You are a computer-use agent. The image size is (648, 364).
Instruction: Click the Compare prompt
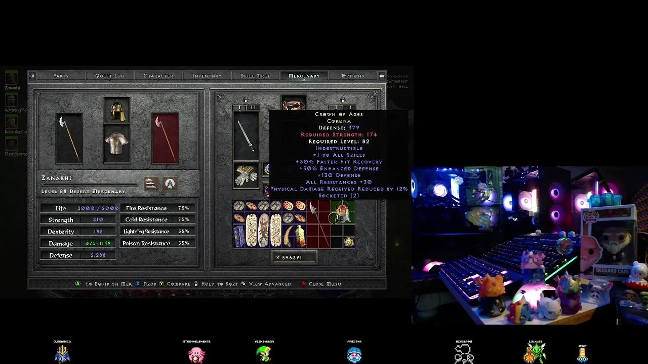pyautogui.click(x=175, y=284)
